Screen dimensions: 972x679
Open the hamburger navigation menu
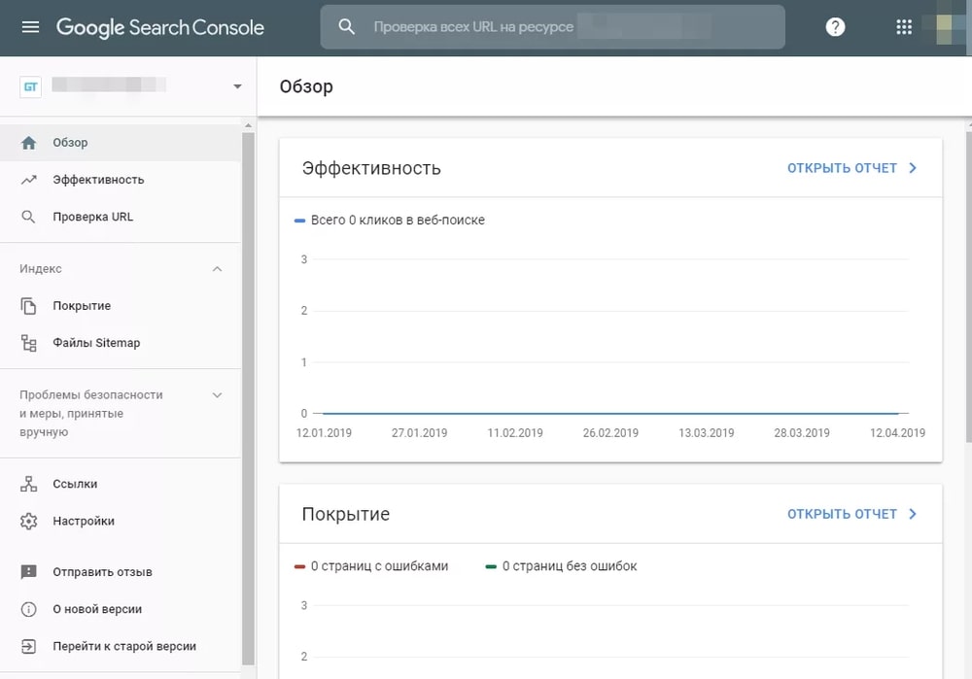[x=30, y=26]
